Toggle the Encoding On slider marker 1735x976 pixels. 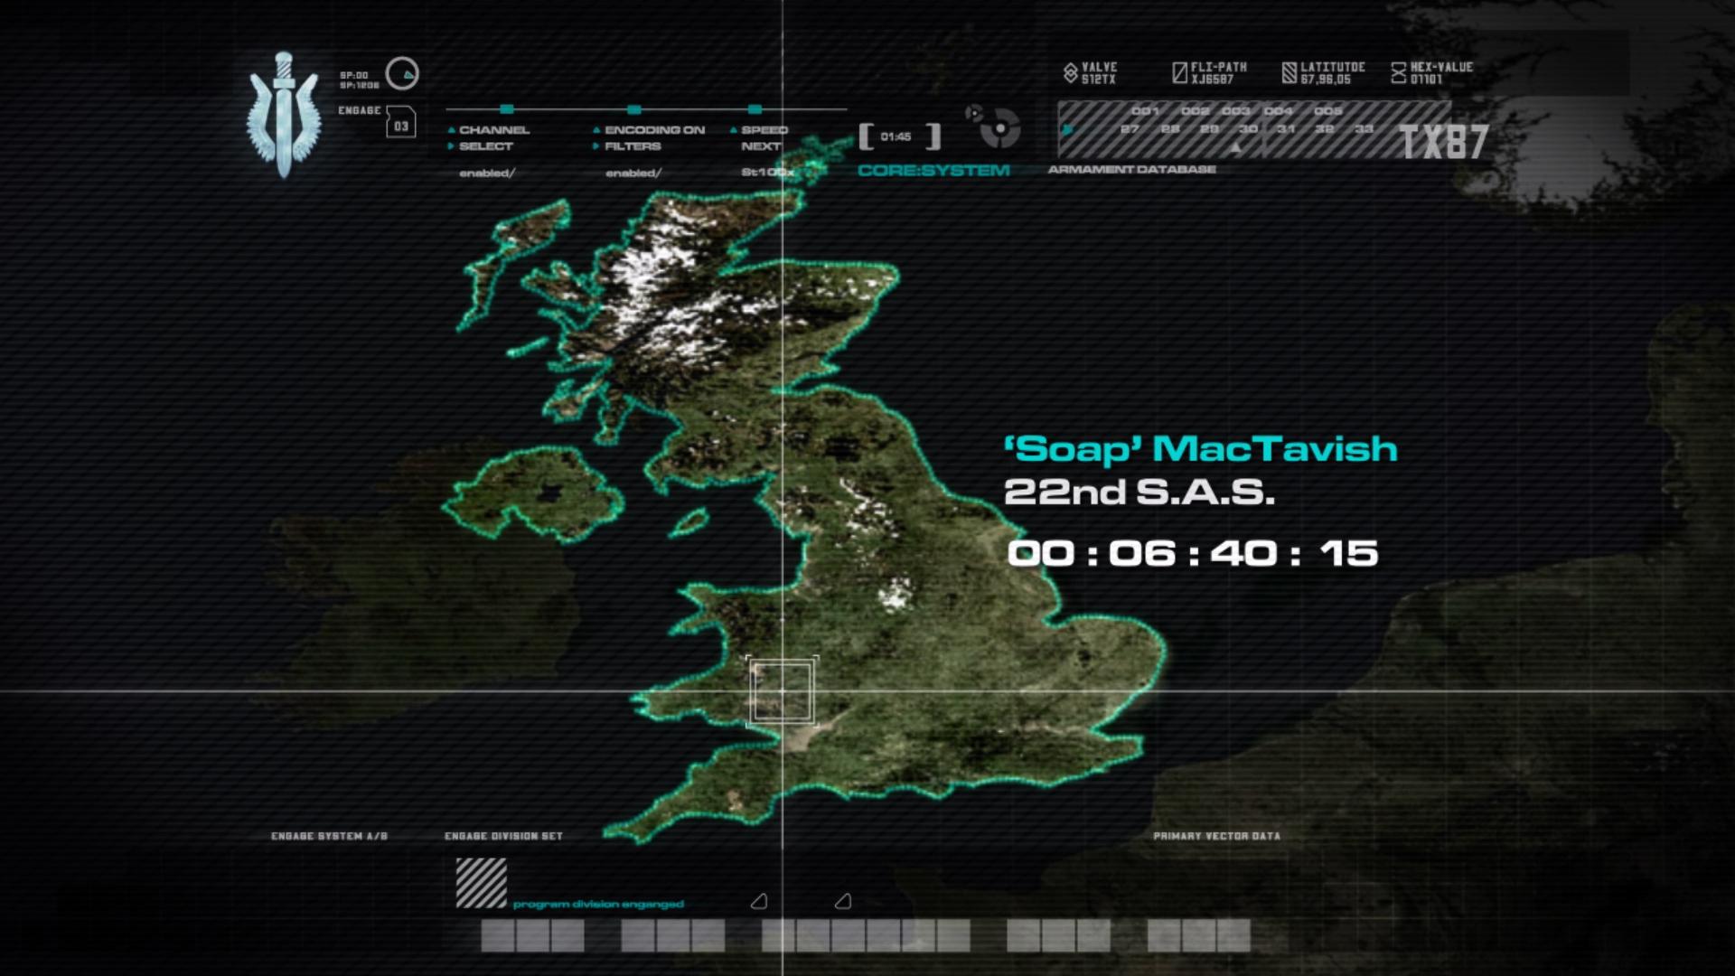(634, 109)
